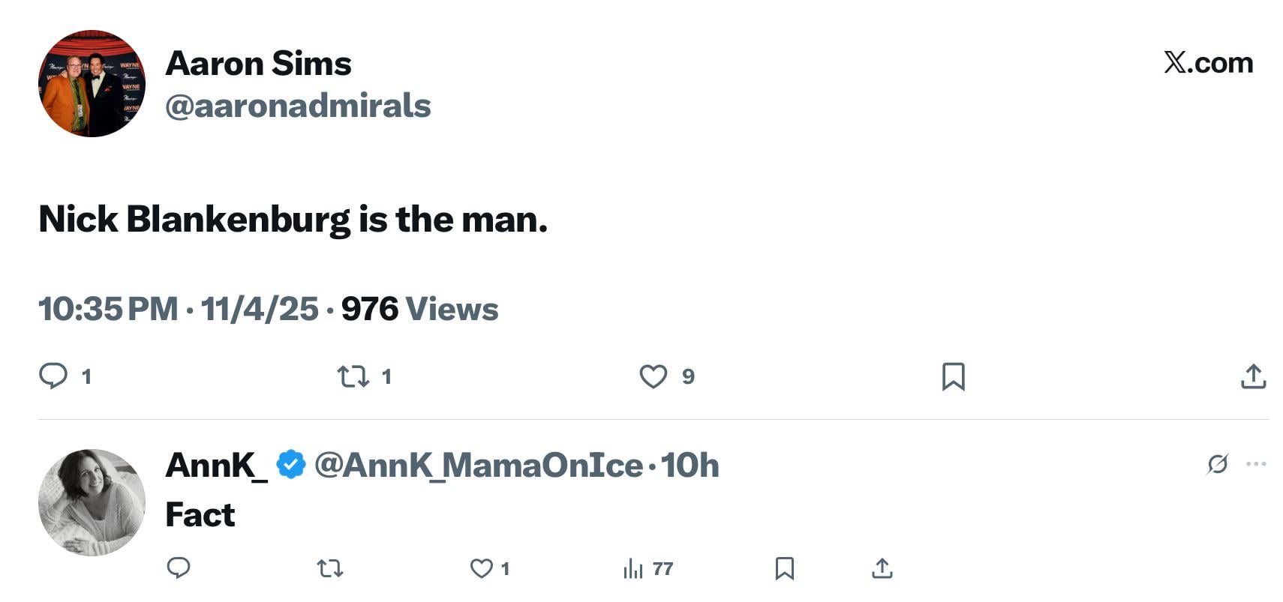Share the main post via upload icon
The image size is (1283, 602).
pos(1253,376)
